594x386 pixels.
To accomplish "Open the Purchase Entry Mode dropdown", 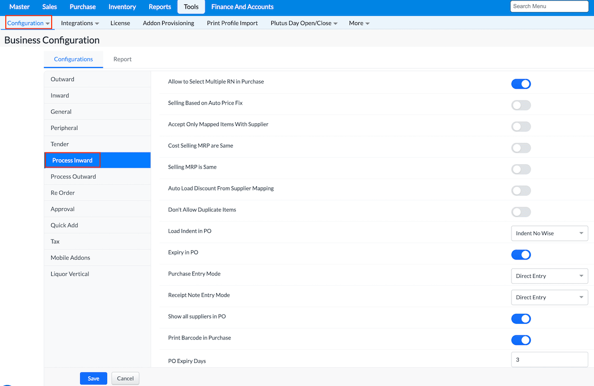I will tap(550, 276).
